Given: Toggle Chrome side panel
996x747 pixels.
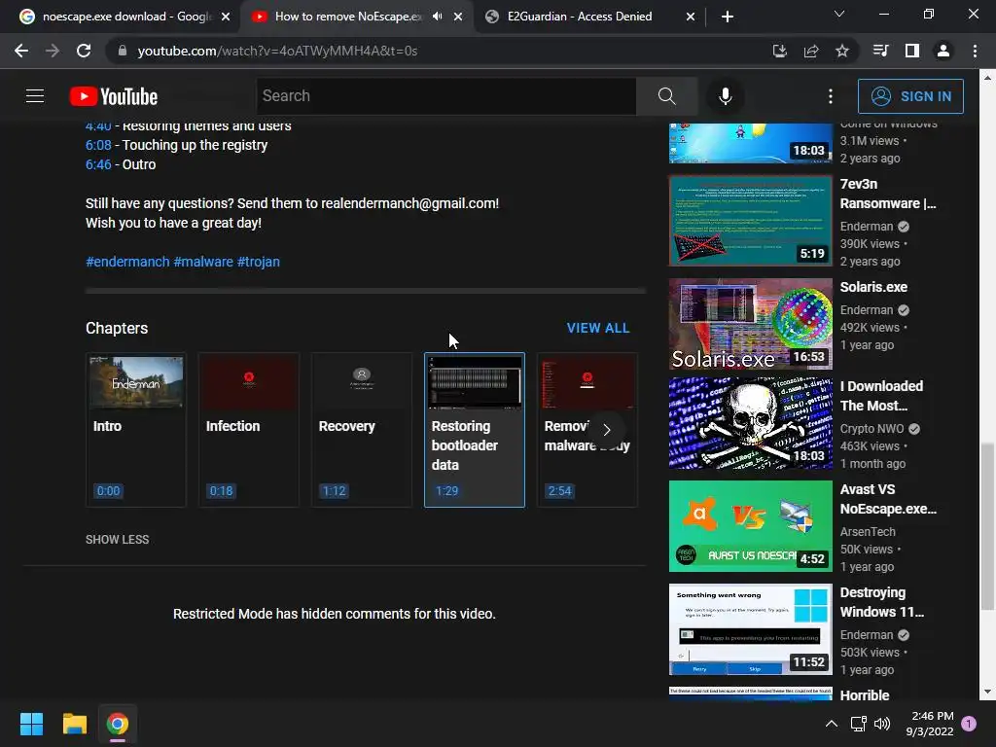Looking at the screenshot, I should click(x=912, y=51).
